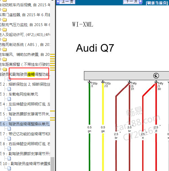Click document icon above page 9 entry
Screen dimensions: 169x171
[x=9, y=149]
